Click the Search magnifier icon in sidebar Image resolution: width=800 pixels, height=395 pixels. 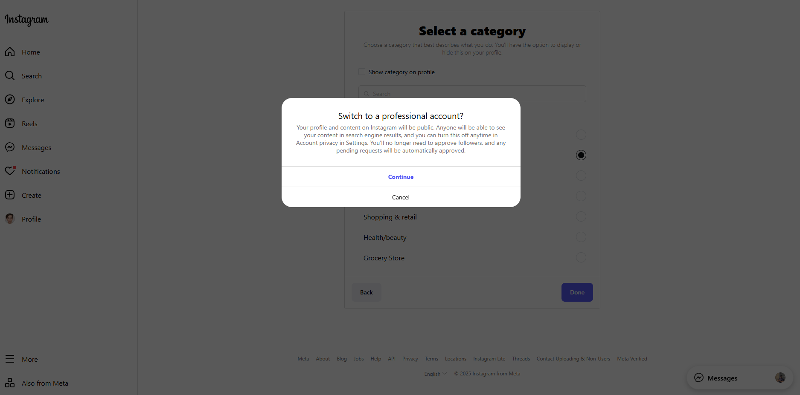coord(10,76)
